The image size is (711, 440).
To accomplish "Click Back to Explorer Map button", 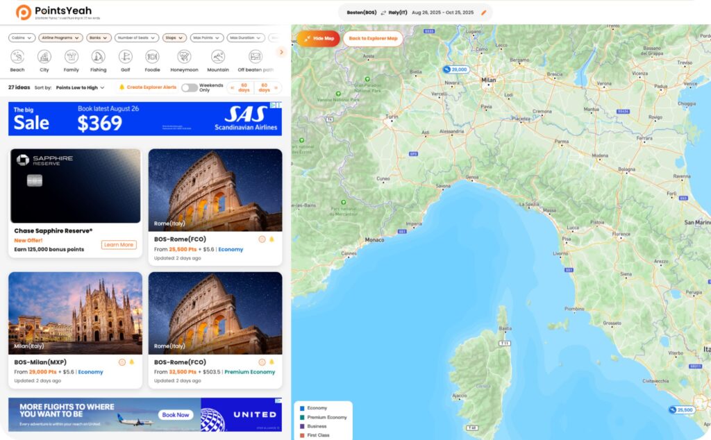I will [x=373, y=38].
